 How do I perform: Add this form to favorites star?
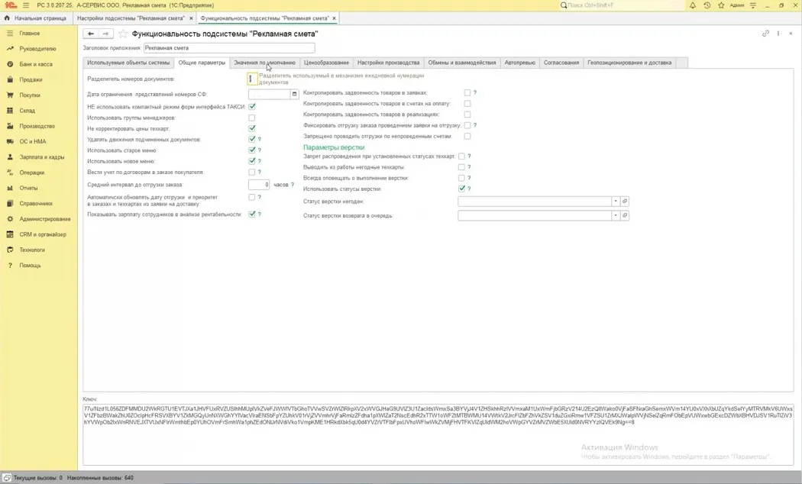point(123,34)
